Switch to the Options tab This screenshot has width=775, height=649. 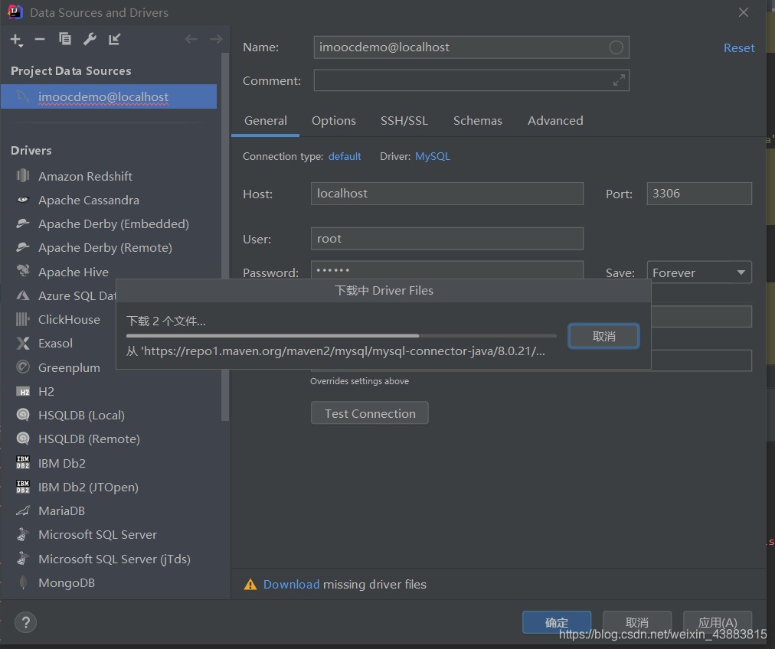pyautogui.click(x=334, y=120)
